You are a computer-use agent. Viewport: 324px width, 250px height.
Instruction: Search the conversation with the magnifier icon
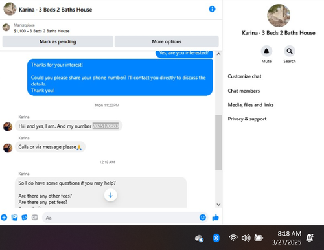coord(290,51)
